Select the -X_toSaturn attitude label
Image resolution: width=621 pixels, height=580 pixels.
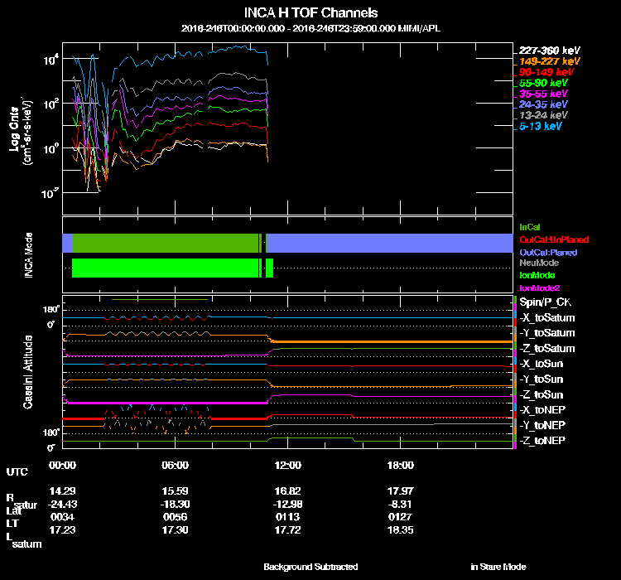pos(547,317)
